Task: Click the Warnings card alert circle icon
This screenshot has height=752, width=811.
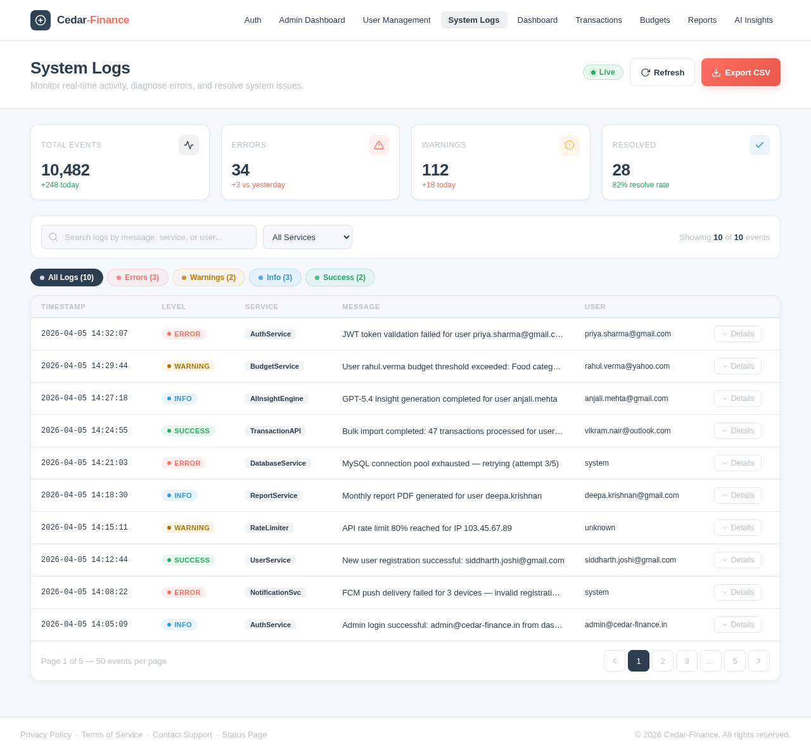Action: click(570, 145)
